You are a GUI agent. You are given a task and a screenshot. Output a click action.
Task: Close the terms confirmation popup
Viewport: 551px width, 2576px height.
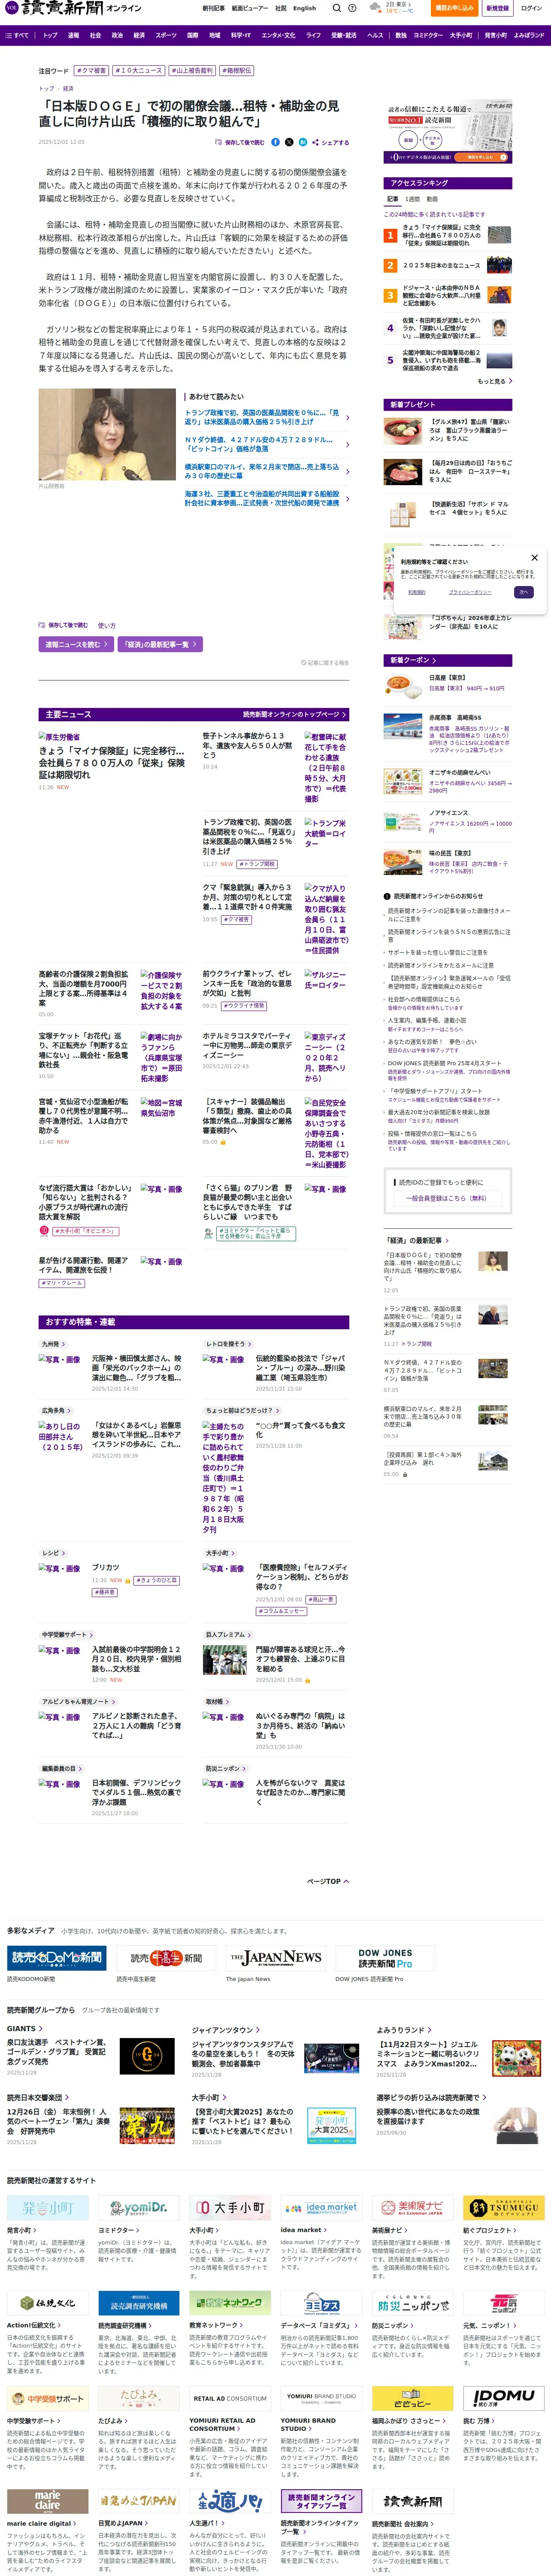[x=534, y=558]
